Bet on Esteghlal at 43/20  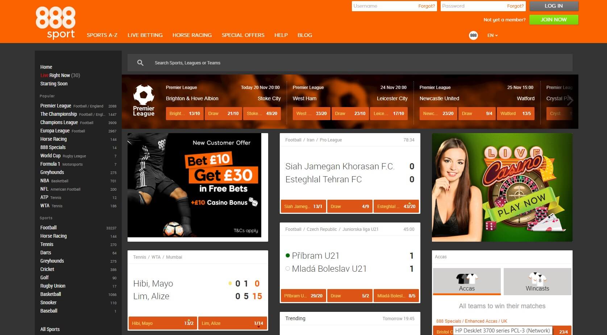(396, 207)
